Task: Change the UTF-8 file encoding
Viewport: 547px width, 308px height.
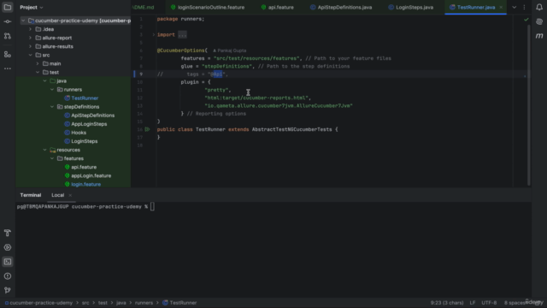Action: 489,303
